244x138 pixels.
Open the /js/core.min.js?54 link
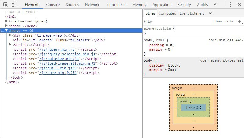58,73
